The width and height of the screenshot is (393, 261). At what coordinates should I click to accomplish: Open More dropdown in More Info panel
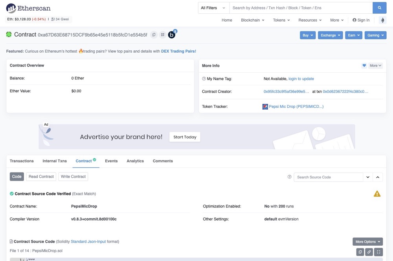[375, 65]
